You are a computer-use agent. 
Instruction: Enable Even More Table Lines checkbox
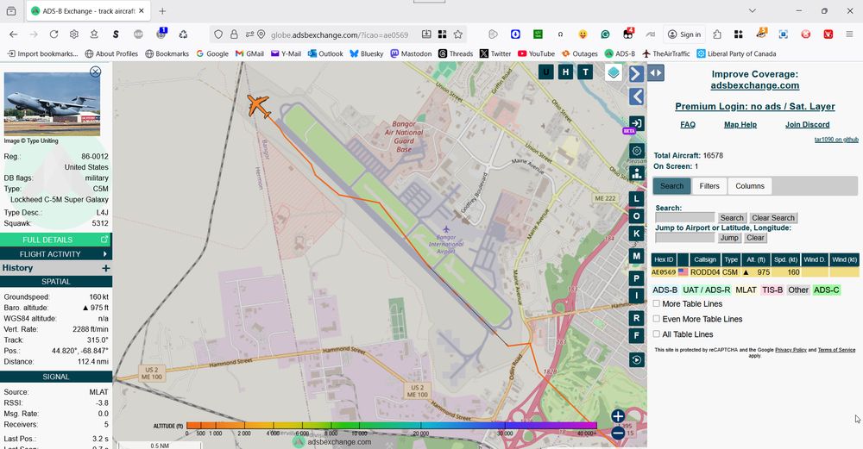pyautogui.click(x=657, y=319)
